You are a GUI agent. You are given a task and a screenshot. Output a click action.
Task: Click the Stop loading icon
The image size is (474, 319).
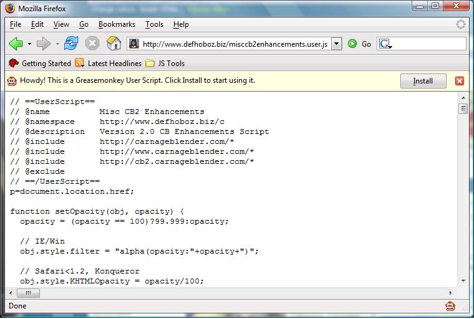(x=92, y=44)
